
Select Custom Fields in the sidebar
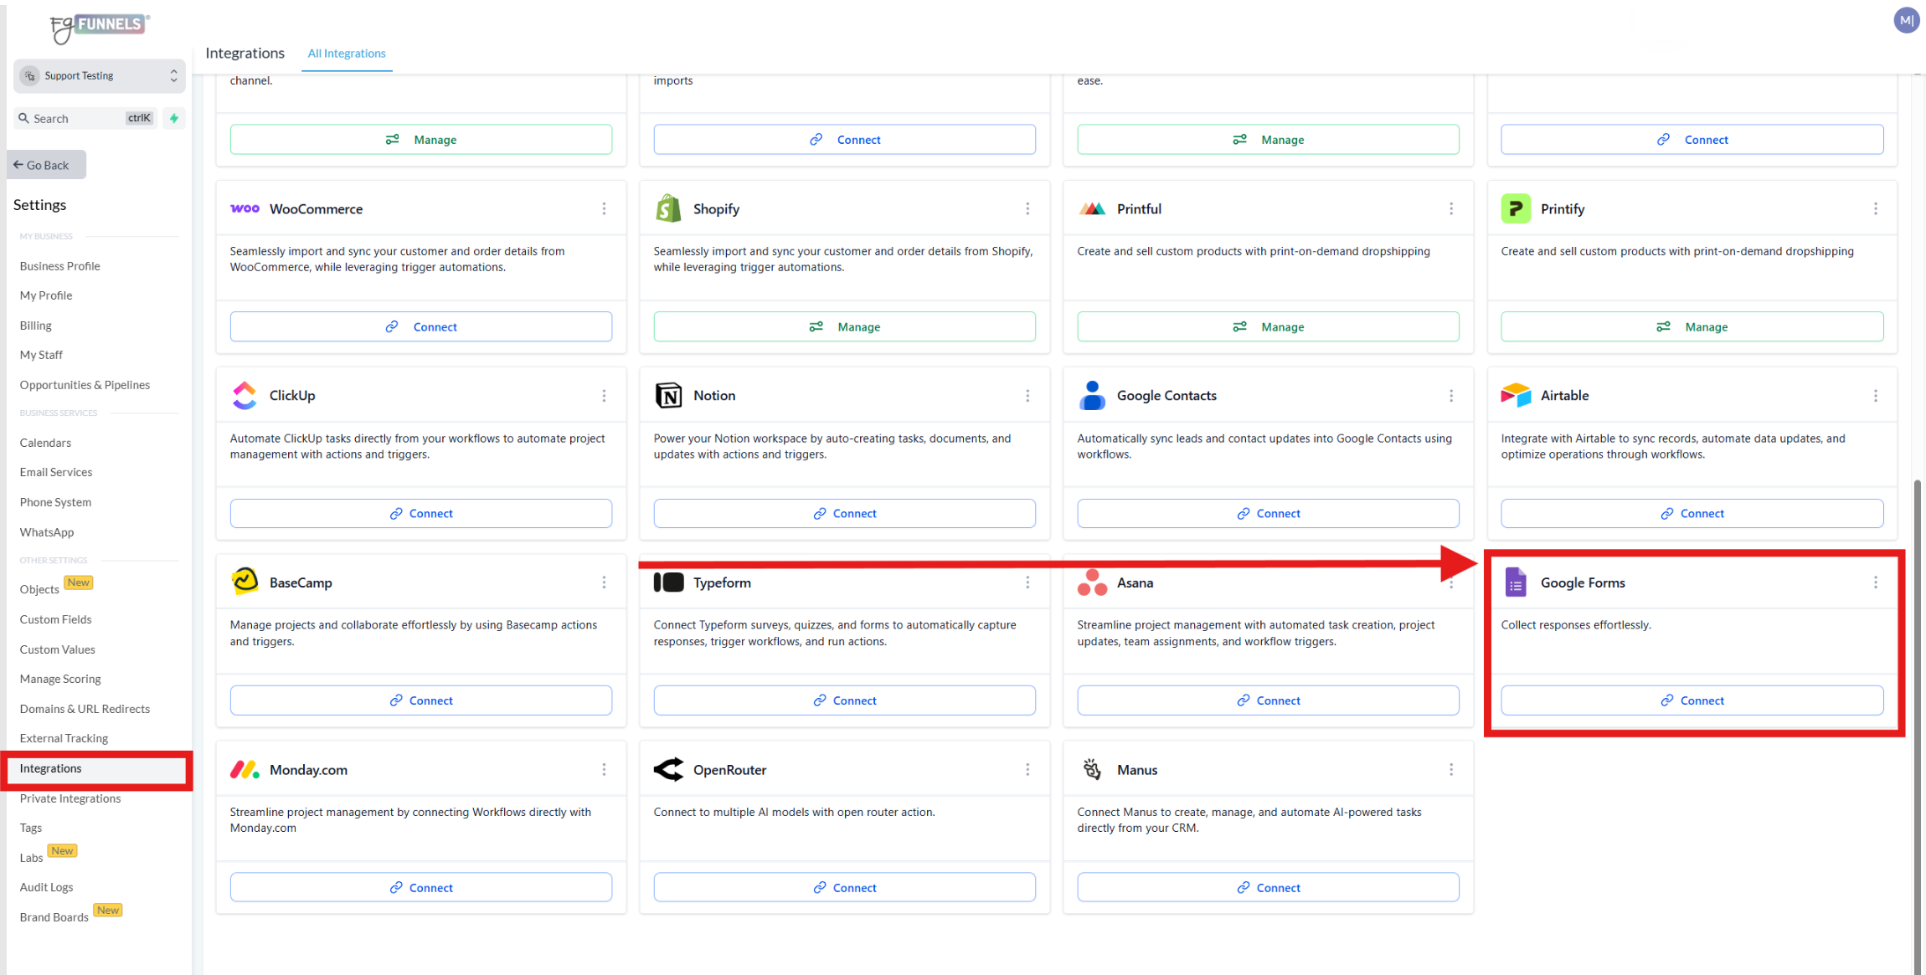(56, 619)
